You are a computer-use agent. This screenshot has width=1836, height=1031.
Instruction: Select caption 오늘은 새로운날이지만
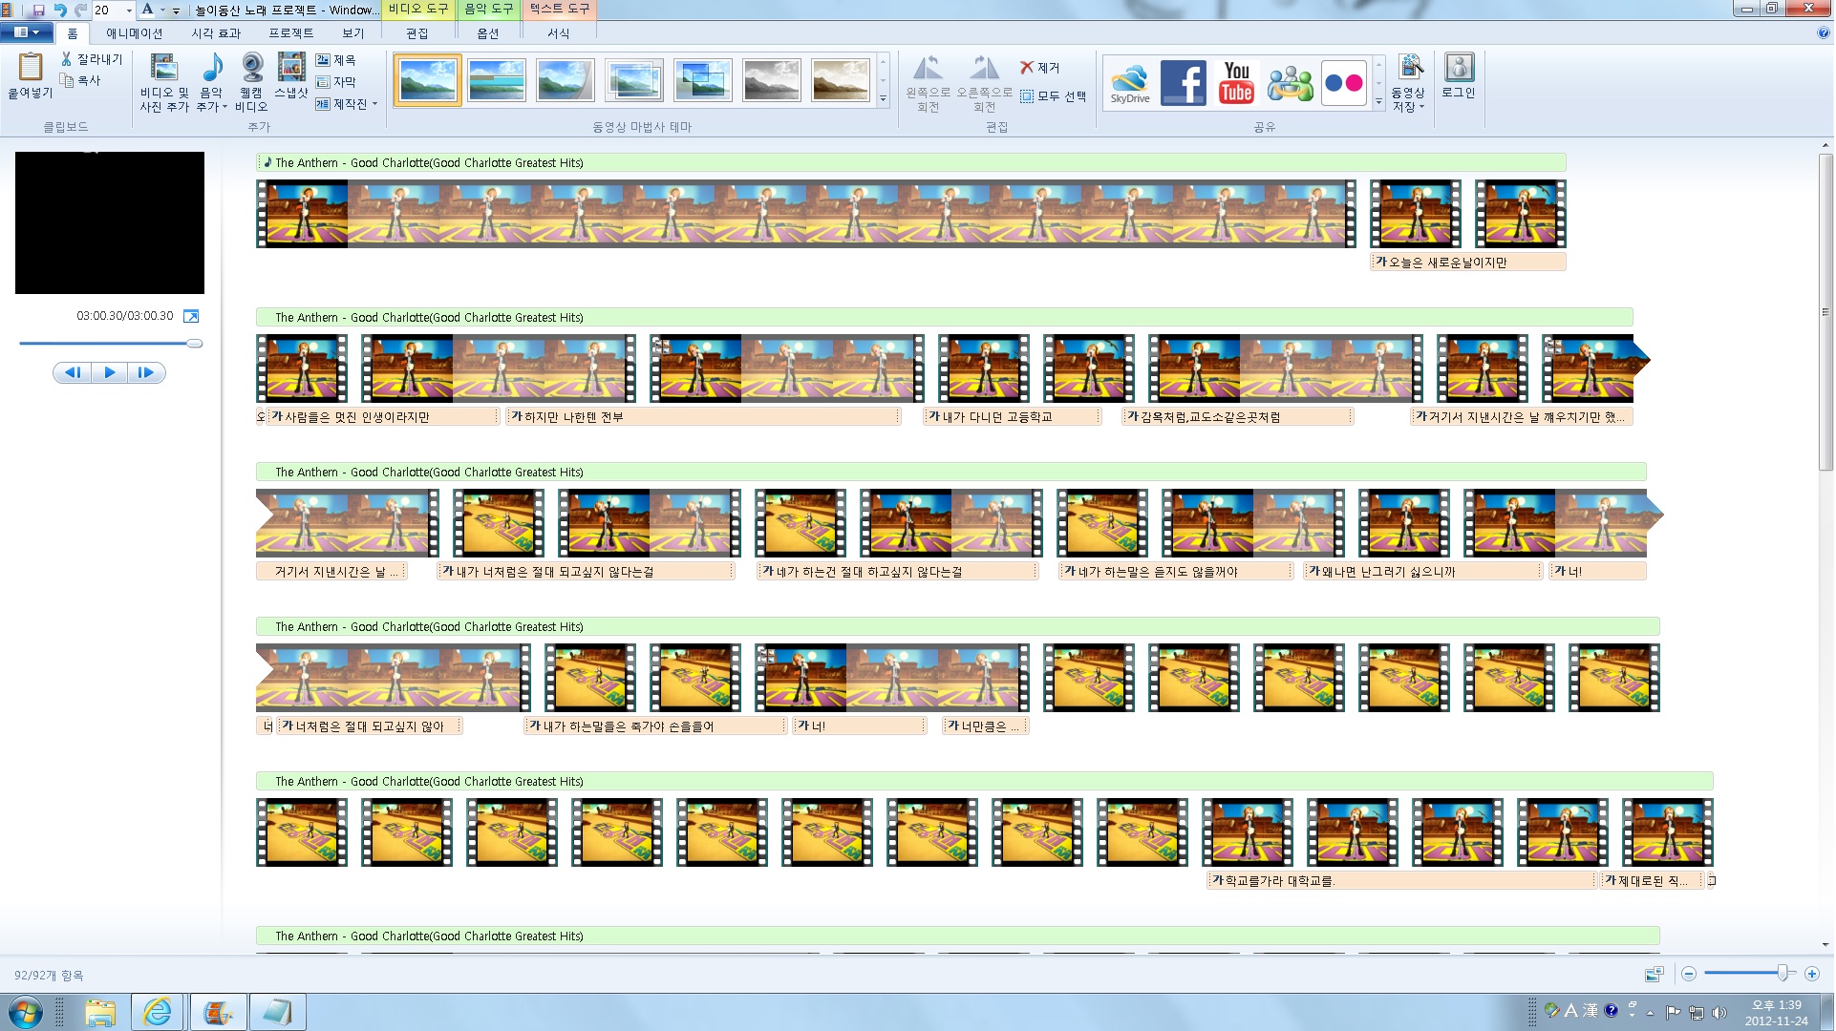[x=1467, y=262]
